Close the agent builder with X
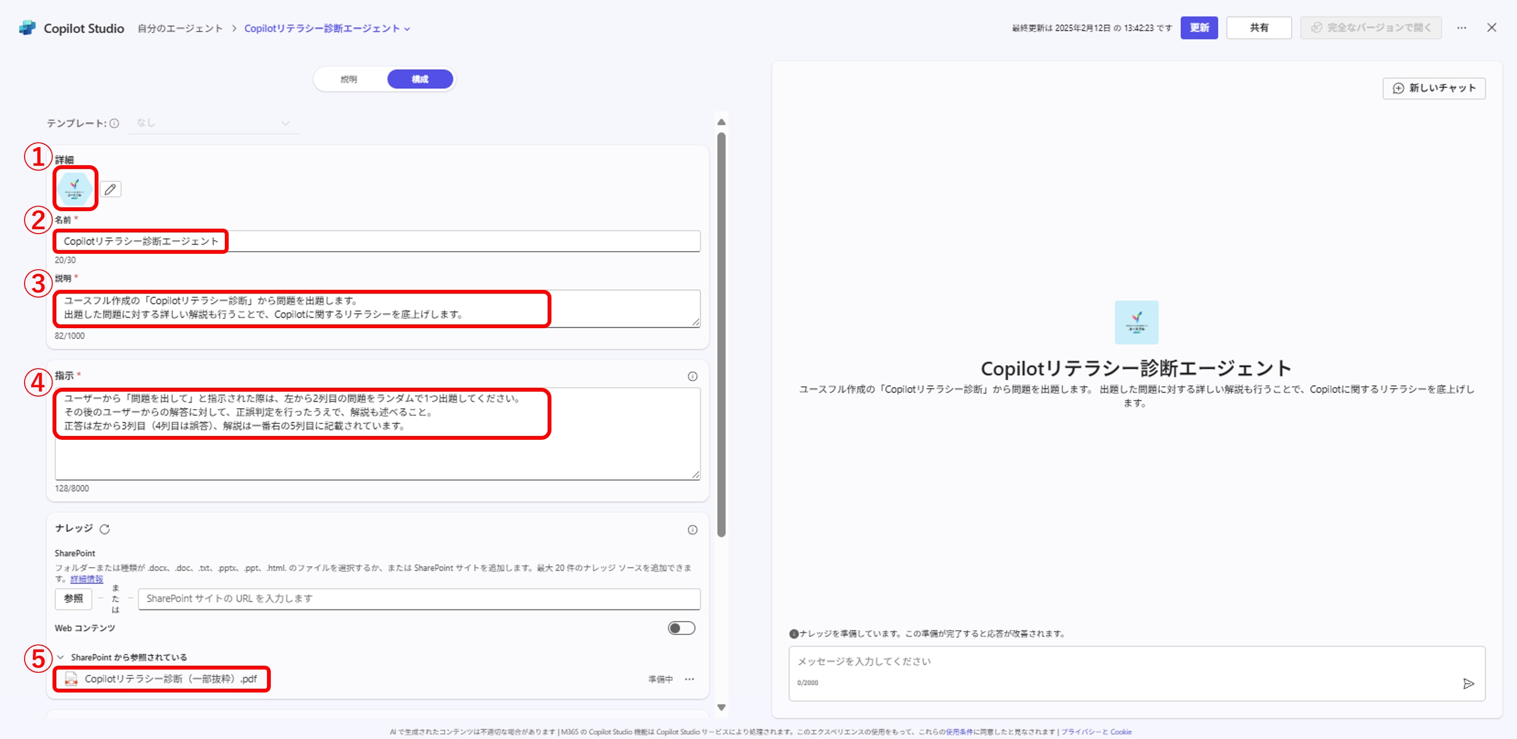Viewport: 1517px width, 739px height. [1492, 28]
